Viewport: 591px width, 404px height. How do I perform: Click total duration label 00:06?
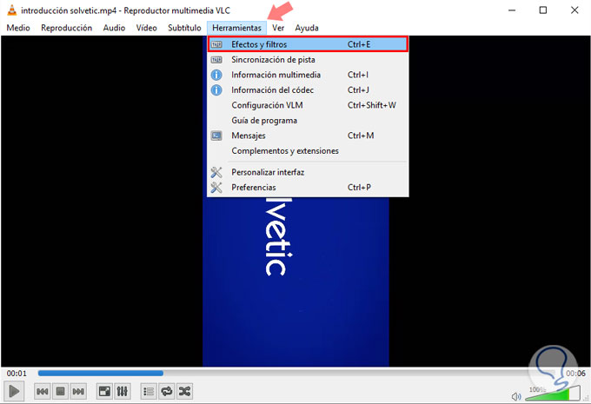(575, 374)
